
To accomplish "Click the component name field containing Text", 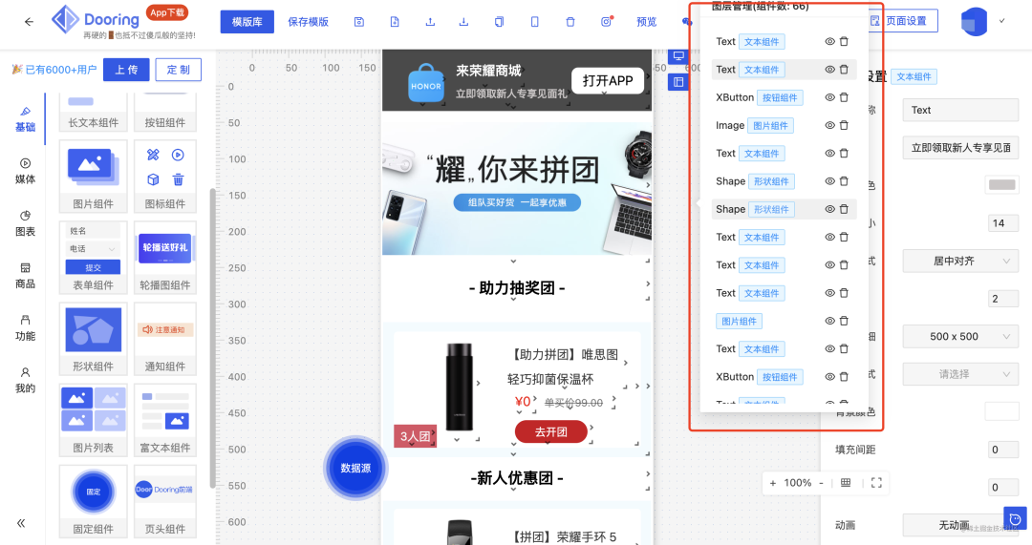I will tap(960, 110).
